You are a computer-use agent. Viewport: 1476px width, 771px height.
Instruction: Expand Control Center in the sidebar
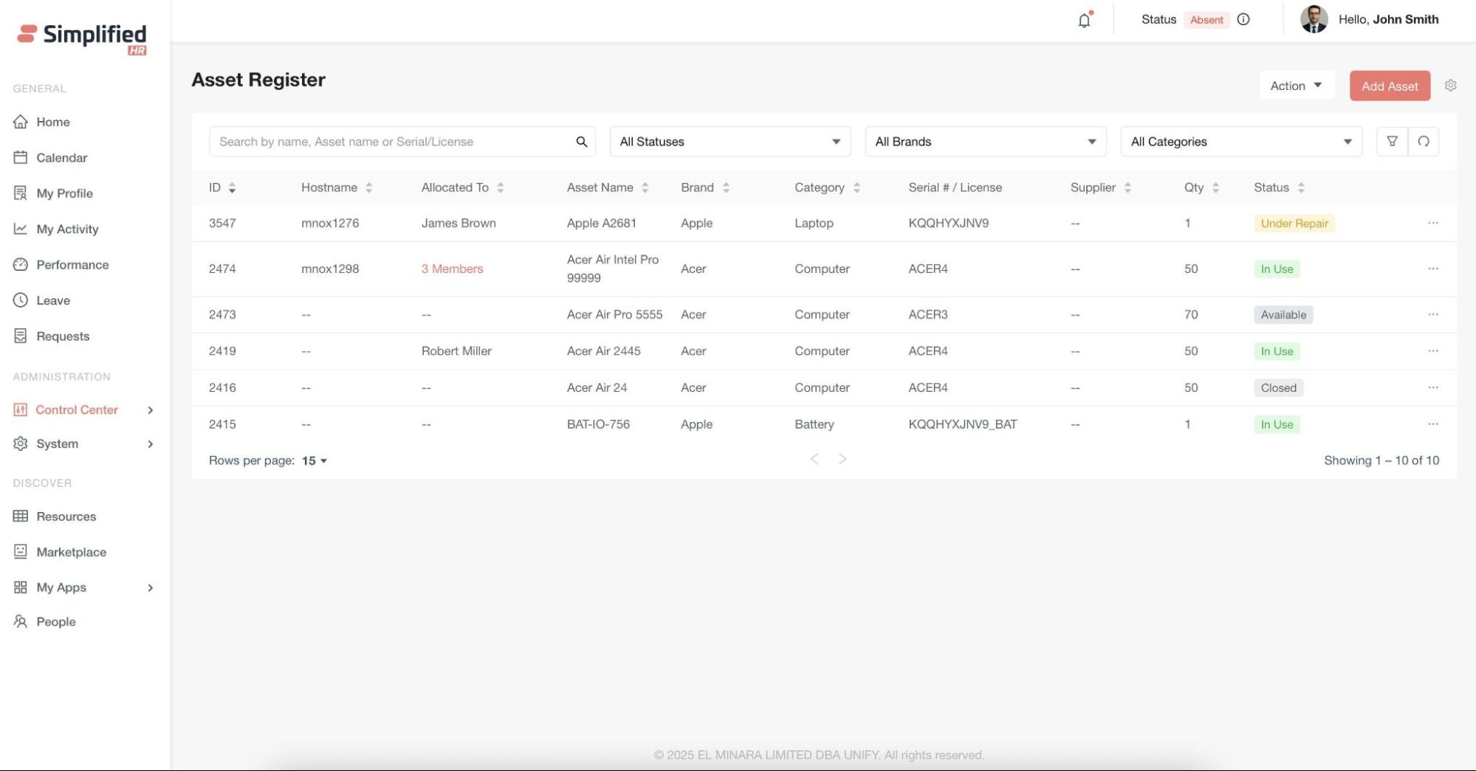click(x=77, y=410)
